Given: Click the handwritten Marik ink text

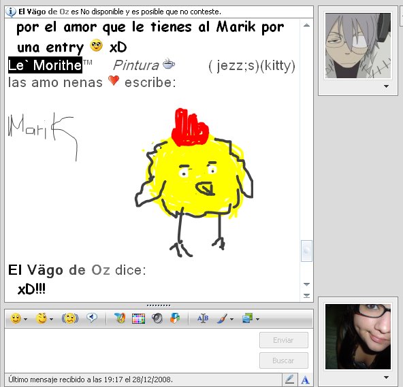Looking at the screenshot, I should click(x=43, y=136).
